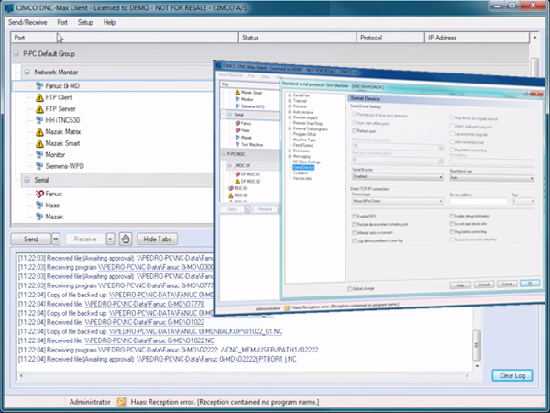Click dialog Default button
The height and width of the screenshot is (413, 550).
pyautogui.click(x=484, y=285)
